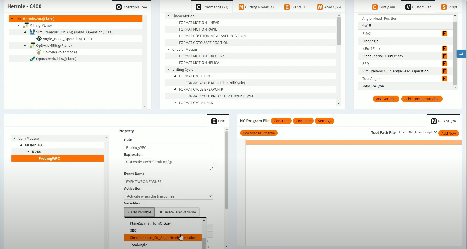The image size is (467, 249).
Task: Collapse the Linear Motion group
Action: [x=169, y=16]
